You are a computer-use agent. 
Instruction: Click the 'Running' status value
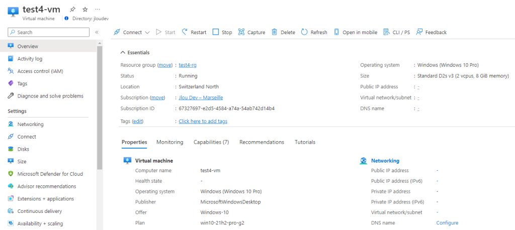tap(188, 76)
